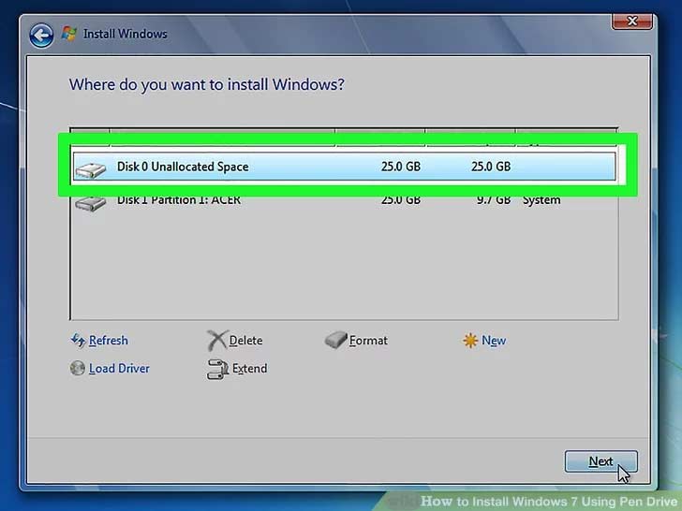The width and height of the screenshot is (682, 511).
Task: Click the Extend partition icon
Action: tap(217, 370)
